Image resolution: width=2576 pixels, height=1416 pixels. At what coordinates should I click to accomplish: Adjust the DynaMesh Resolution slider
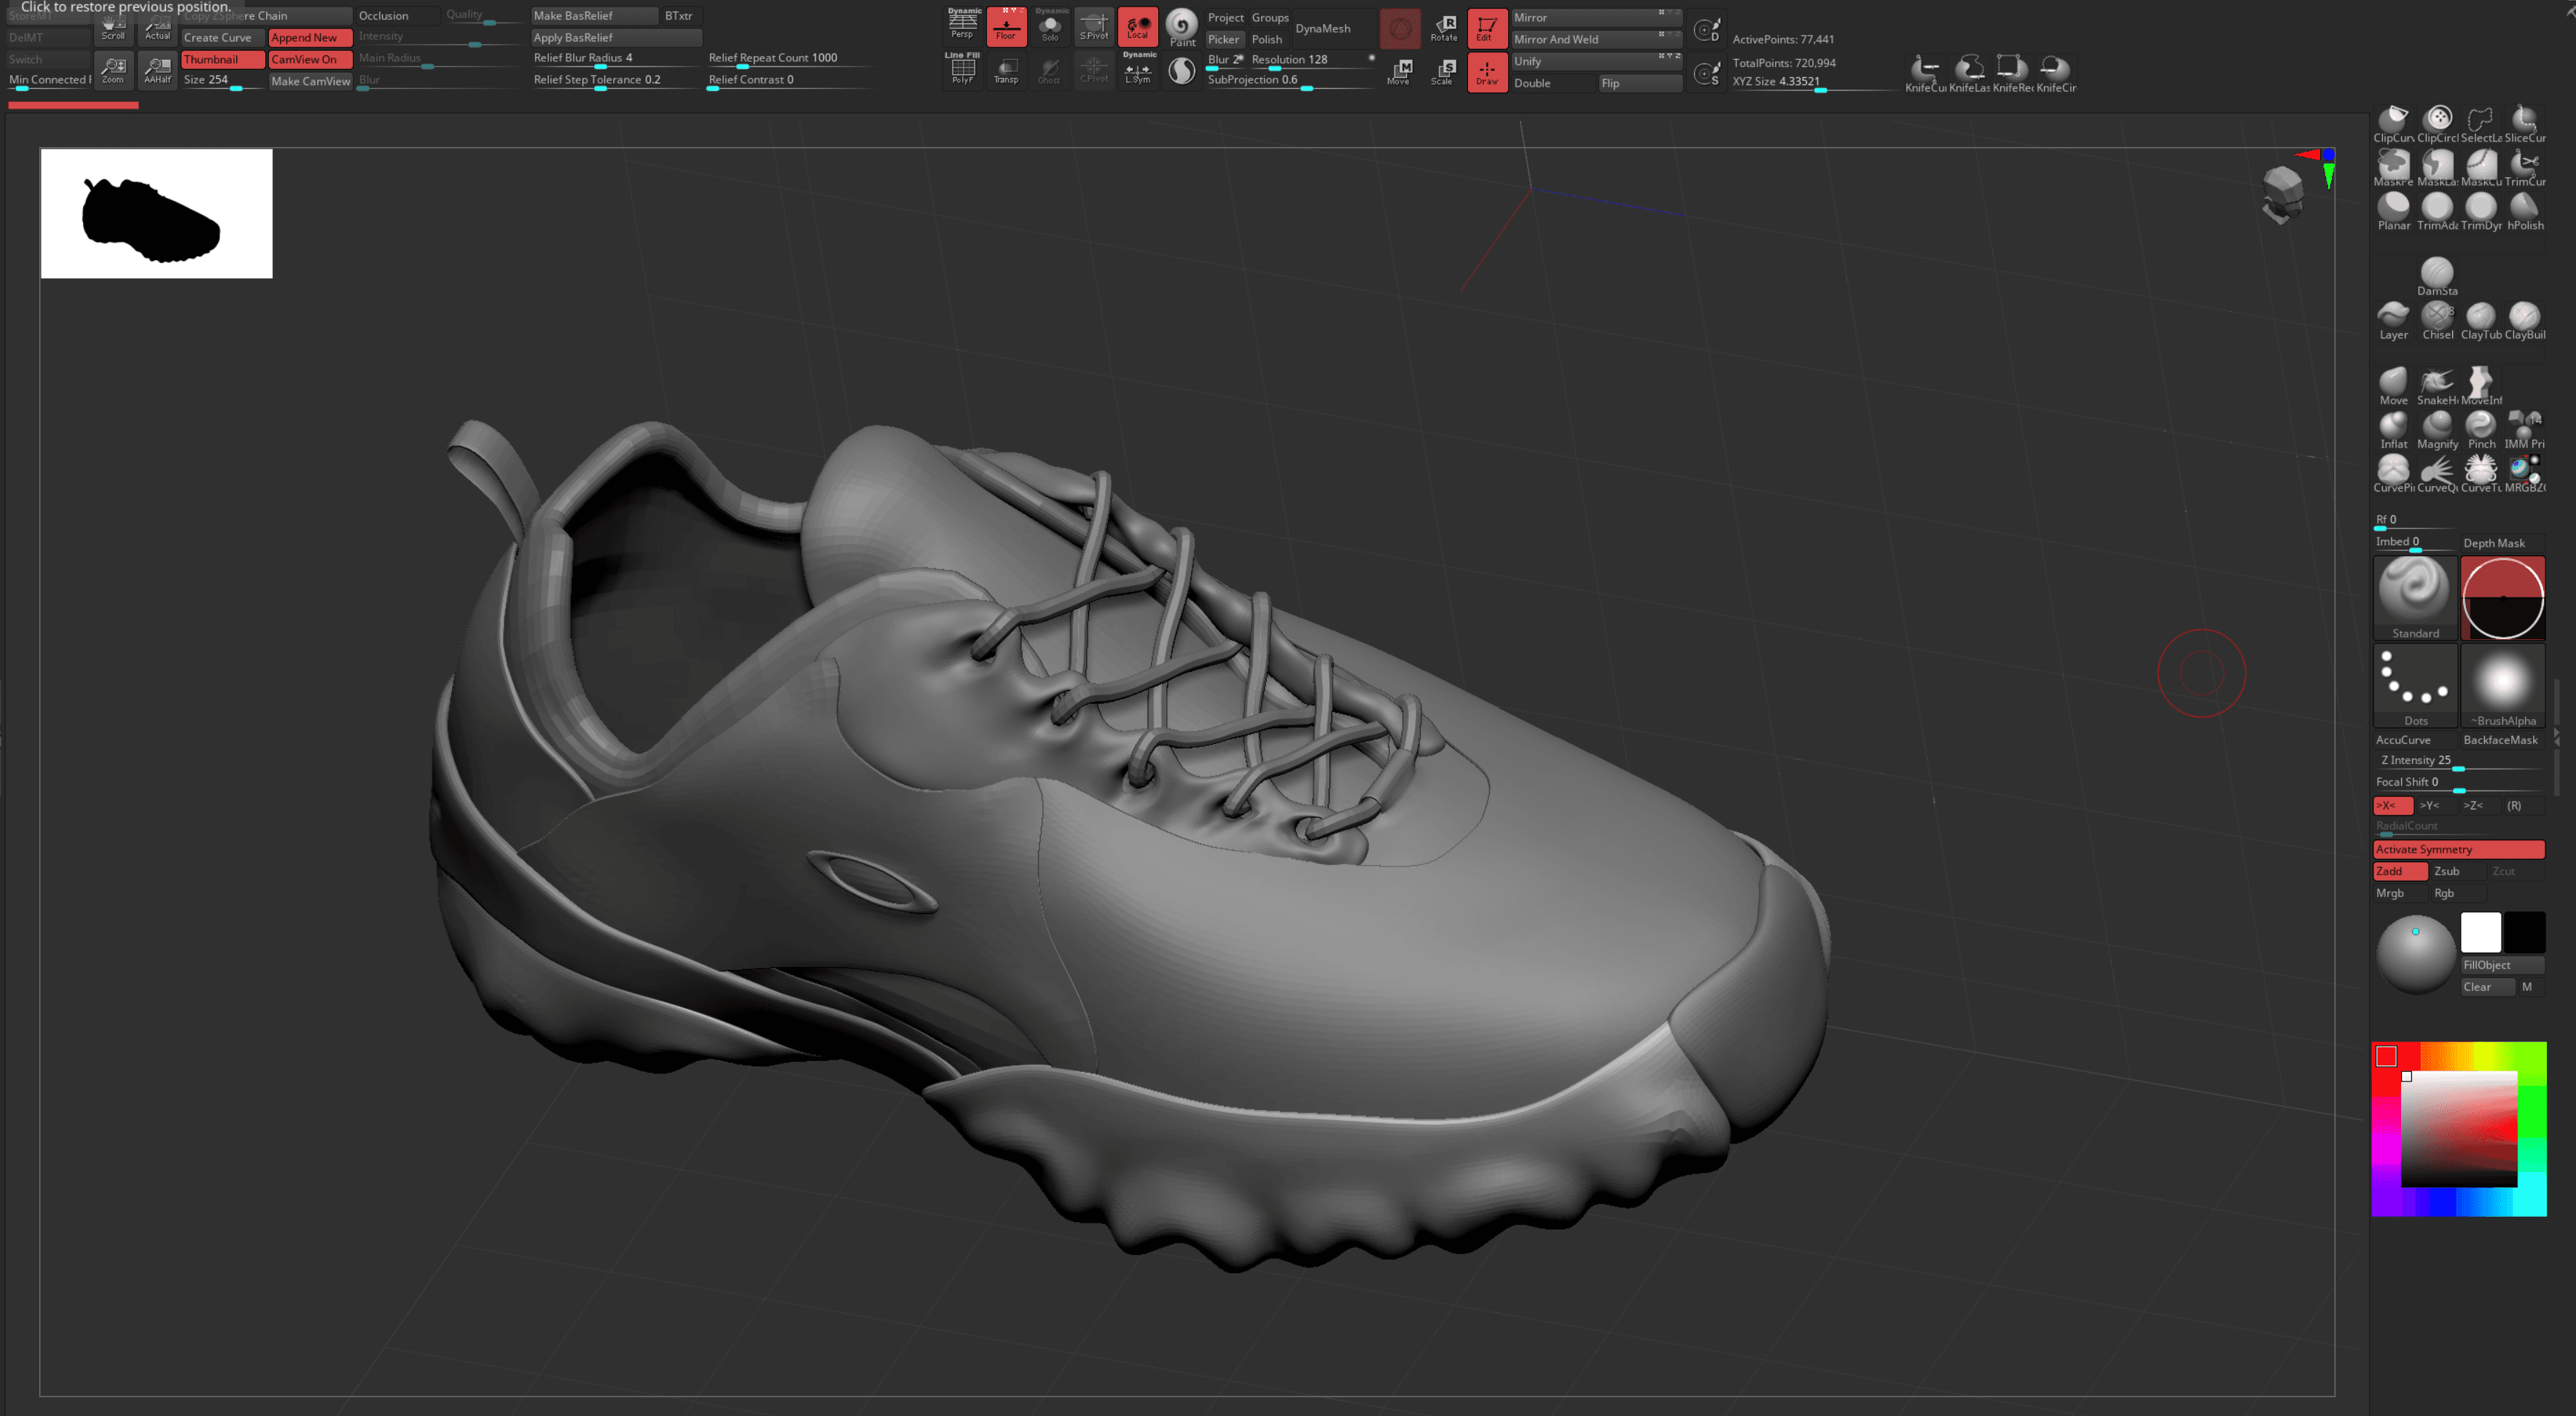click(1311, 61)
